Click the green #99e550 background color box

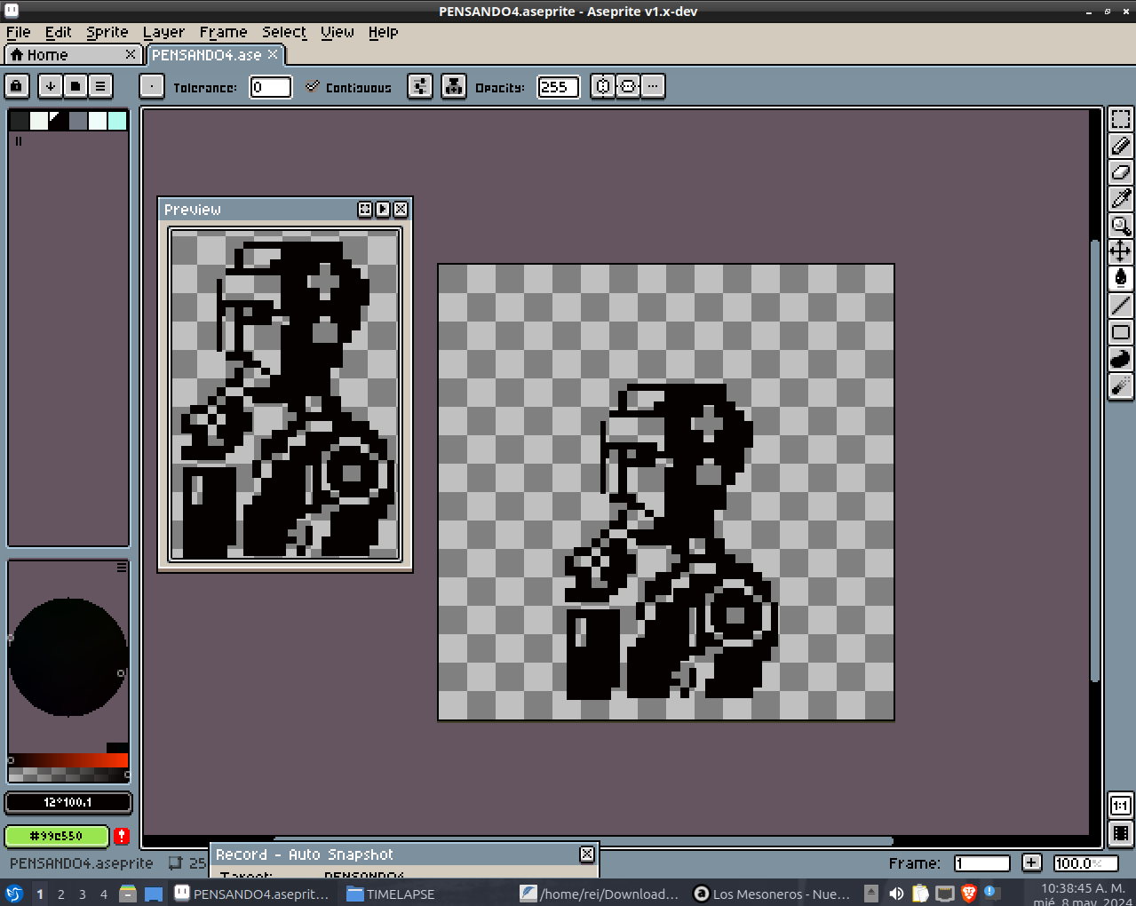(57, 836)
